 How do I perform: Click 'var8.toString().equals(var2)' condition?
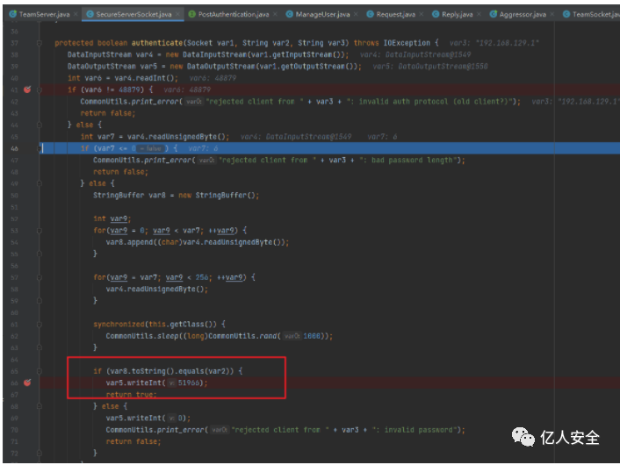(172, 371)
